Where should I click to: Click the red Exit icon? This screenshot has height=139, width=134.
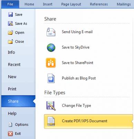[x=10, y=133]
